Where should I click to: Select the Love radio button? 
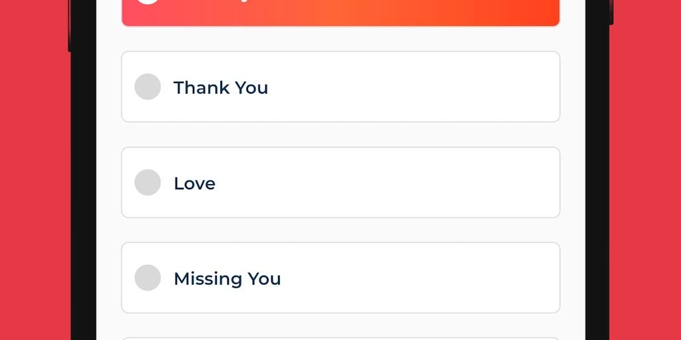point(148,183)
